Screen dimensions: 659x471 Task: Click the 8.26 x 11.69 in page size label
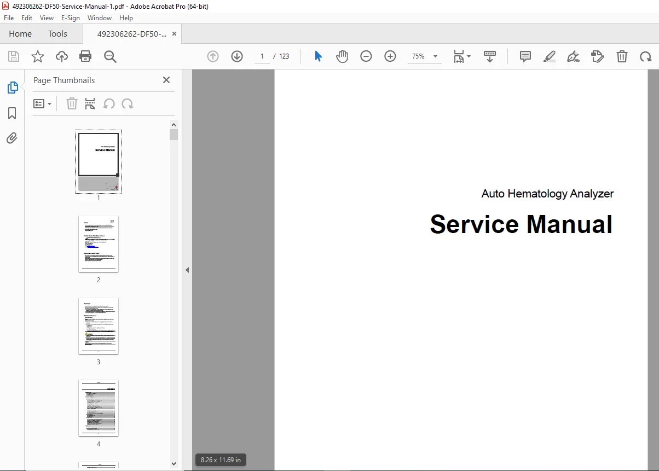tap(221, 460)
